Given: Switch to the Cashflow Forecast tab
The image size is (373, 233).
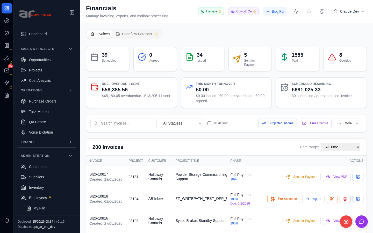Looking at the screenshot, I should point(137,34).
